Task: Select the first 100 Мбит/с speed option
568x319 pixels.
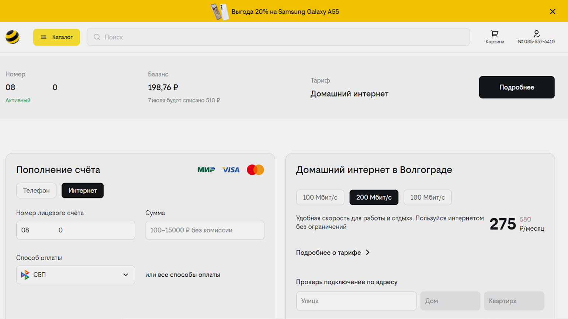Action: coord(320,197)
